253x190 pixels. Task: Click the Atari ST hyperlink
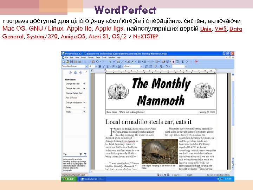tap(98, 37)
